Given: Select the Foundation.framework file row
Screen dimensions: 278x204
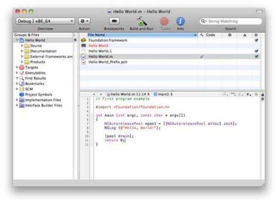Looking at the screenshot, I should click(170, 40).
